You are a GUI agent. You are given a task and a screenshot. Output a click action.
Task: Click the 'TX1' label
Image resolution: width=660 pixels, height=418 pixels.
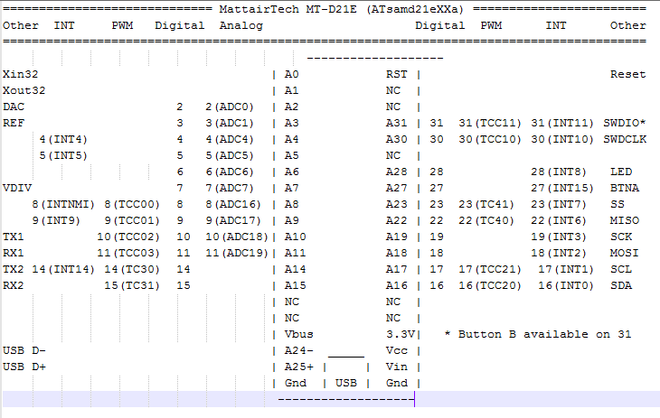pyautogui.click(x=14, y=237)
